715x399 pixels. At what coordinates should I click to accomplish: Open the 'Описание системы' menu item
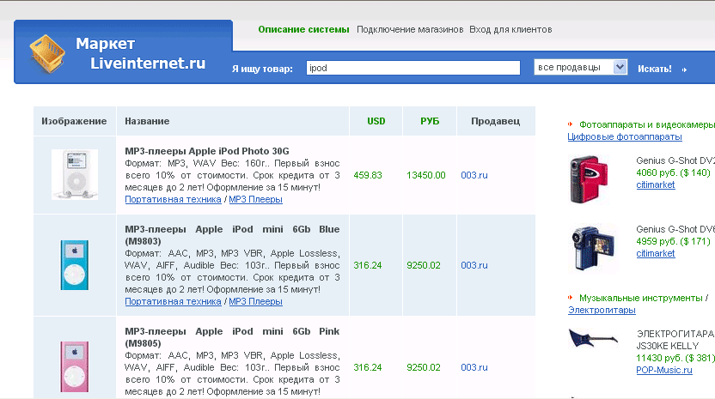click(303, 30)
